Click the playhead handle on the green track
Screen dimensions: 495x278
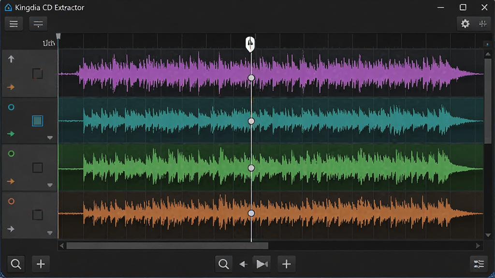pyautogui.click(x=251, y=168)
